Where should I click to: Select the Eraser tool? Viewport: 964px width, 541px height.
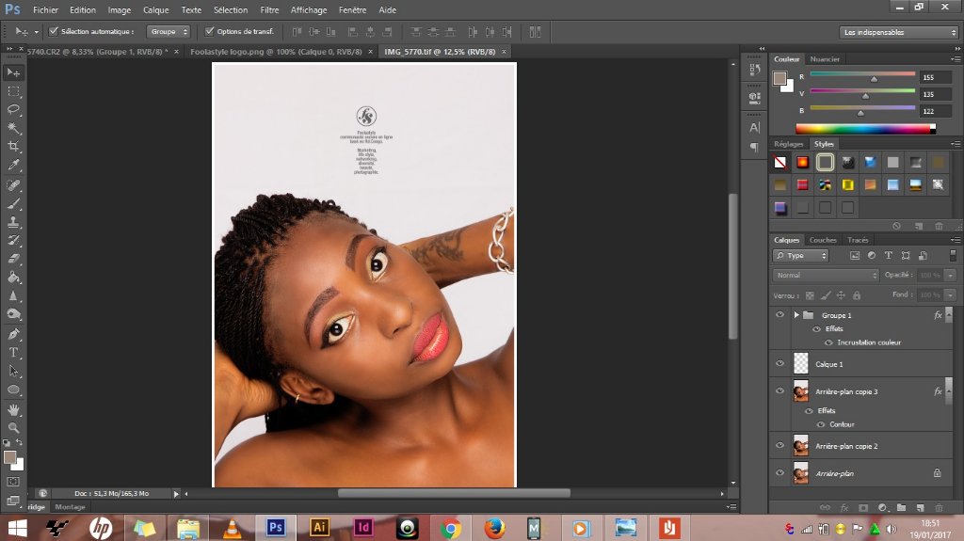tap(13, 259)
